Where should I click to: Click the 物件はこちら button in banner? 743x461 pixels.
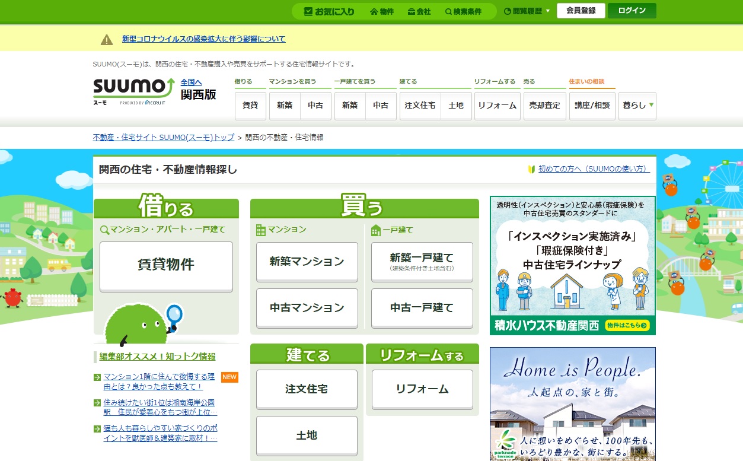(x=627, y=325)
